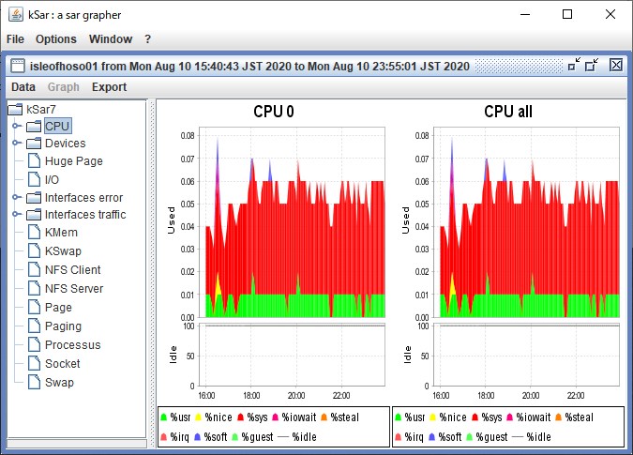633x455 pixels.
Task: Click the Interfaces traffic folder icon
Action: [x=34, y=215]
